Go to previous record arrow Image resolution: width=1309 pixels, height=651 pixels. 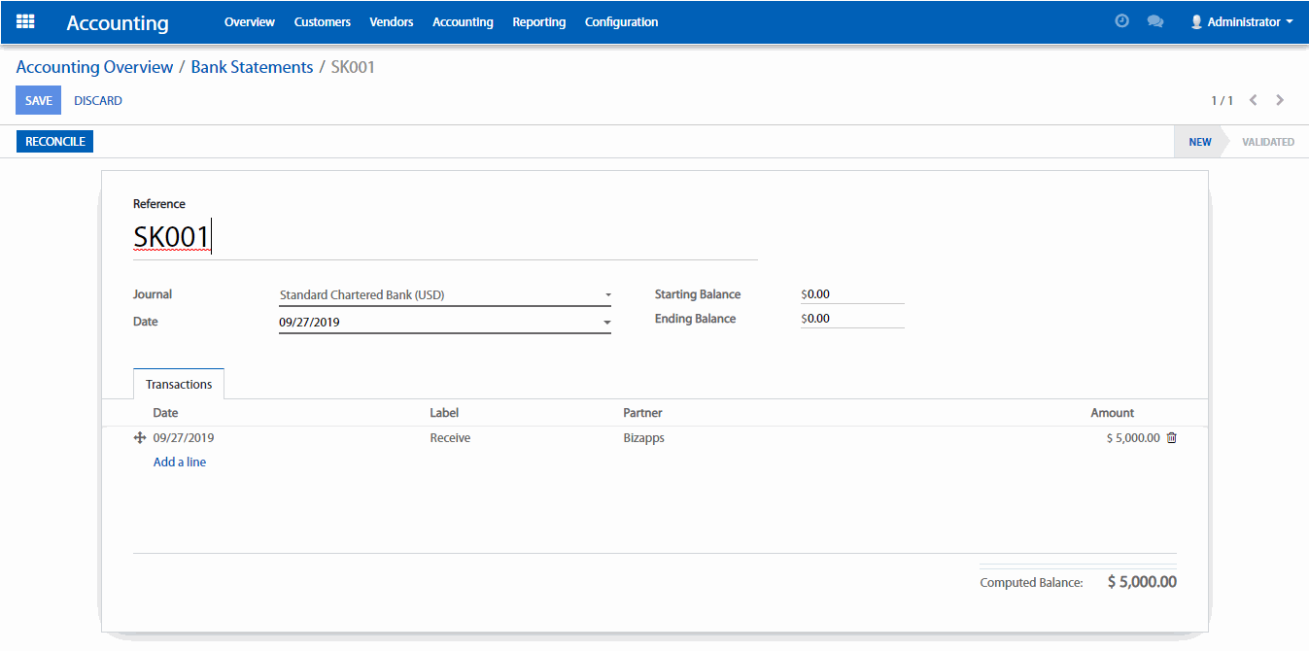point(1254,100)
